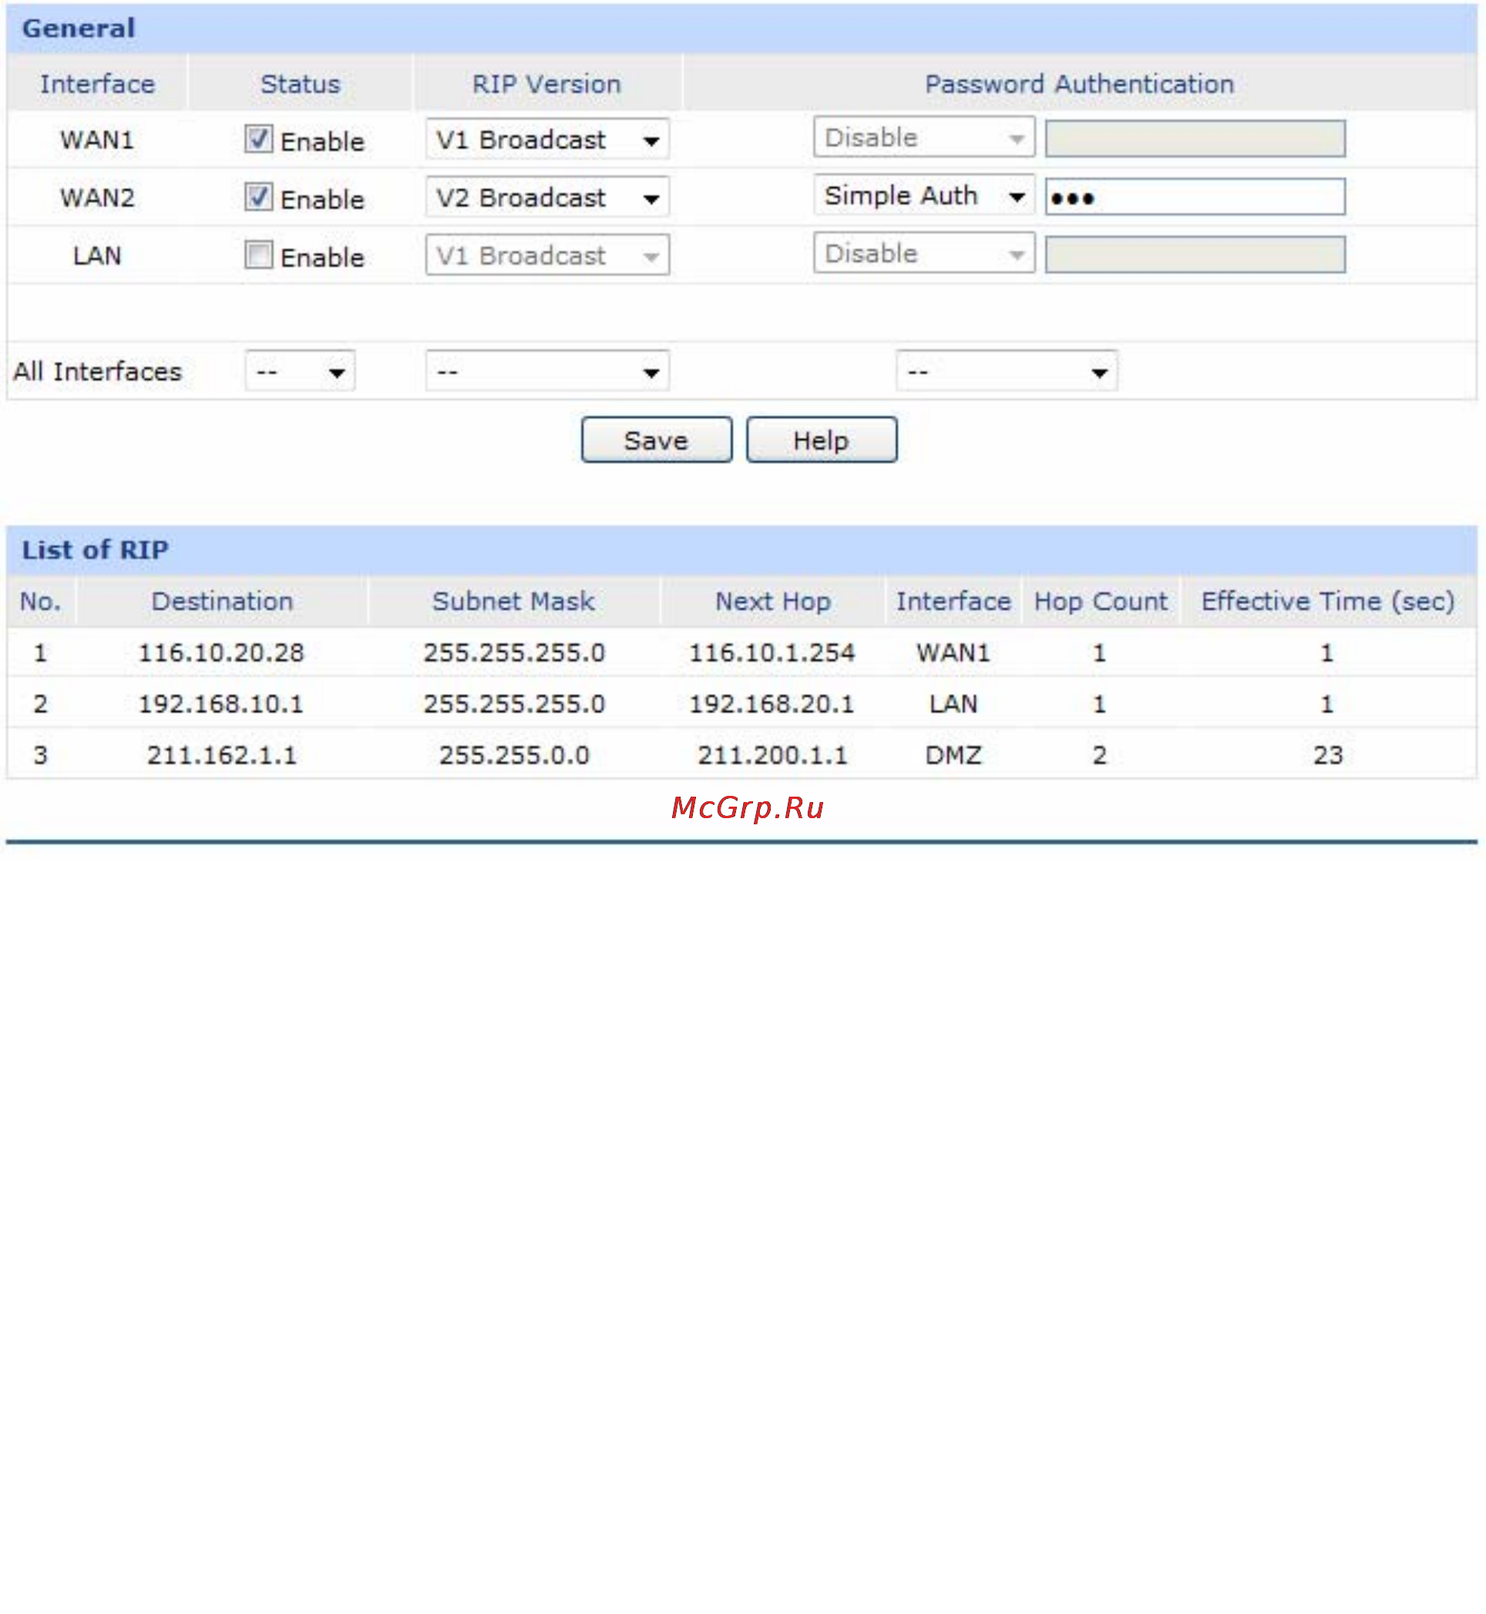This screenshot has height=1614, width=1486.
Task: Open LAN password authentication dropdown
Action: (924, 253)
